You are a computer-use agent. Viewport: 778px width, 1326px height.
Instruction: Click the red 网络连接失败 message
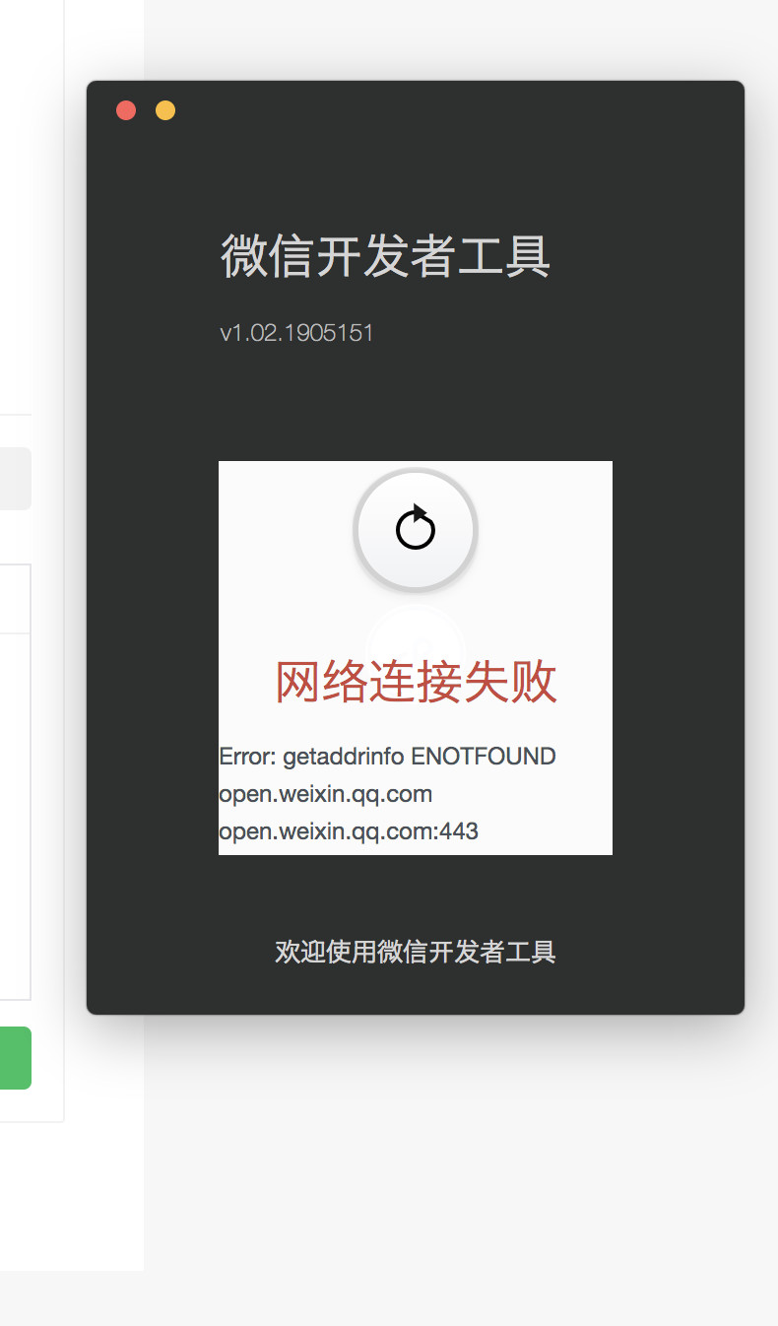416,682
